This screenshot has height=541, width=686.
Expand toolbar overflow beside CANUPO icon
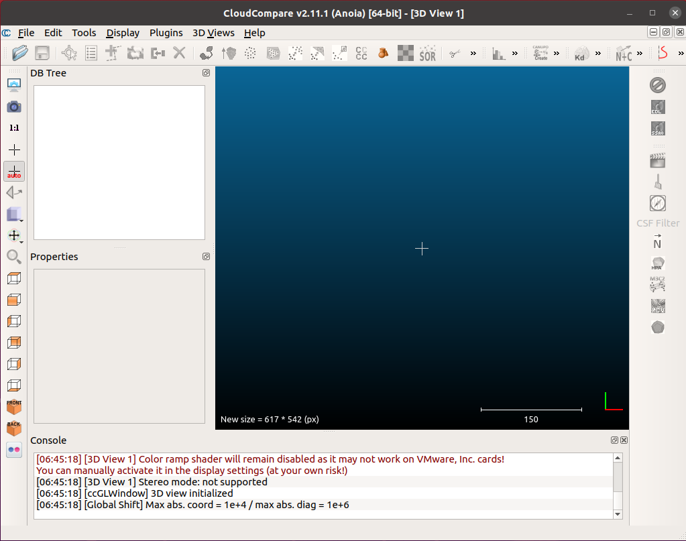coord(557,54)
